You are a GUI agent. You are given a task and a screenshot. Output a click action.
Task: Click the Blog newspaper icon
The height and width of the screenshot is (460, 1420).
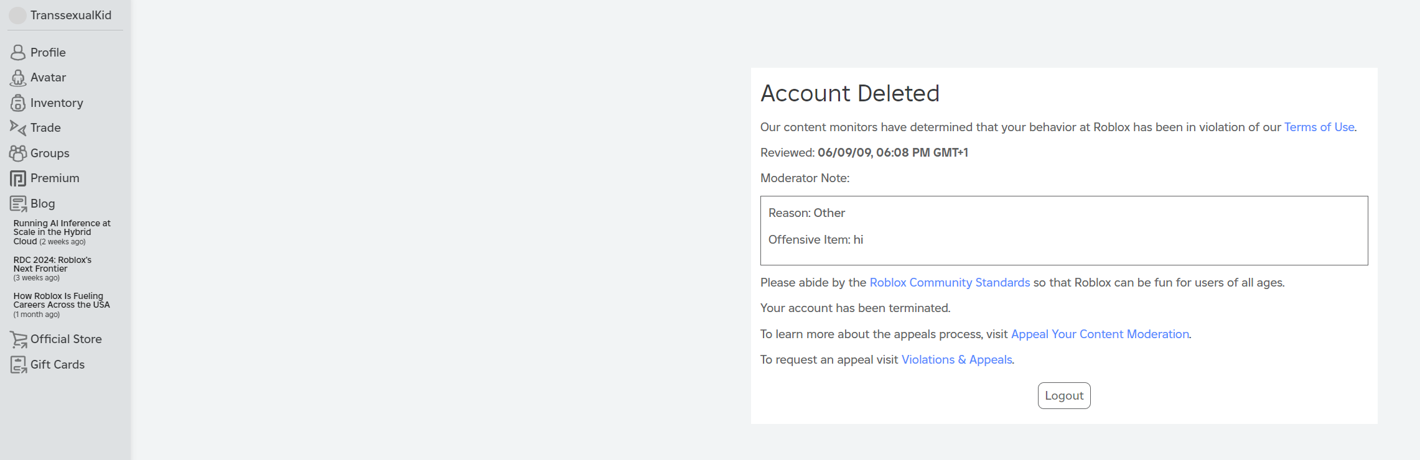point(18,204)
